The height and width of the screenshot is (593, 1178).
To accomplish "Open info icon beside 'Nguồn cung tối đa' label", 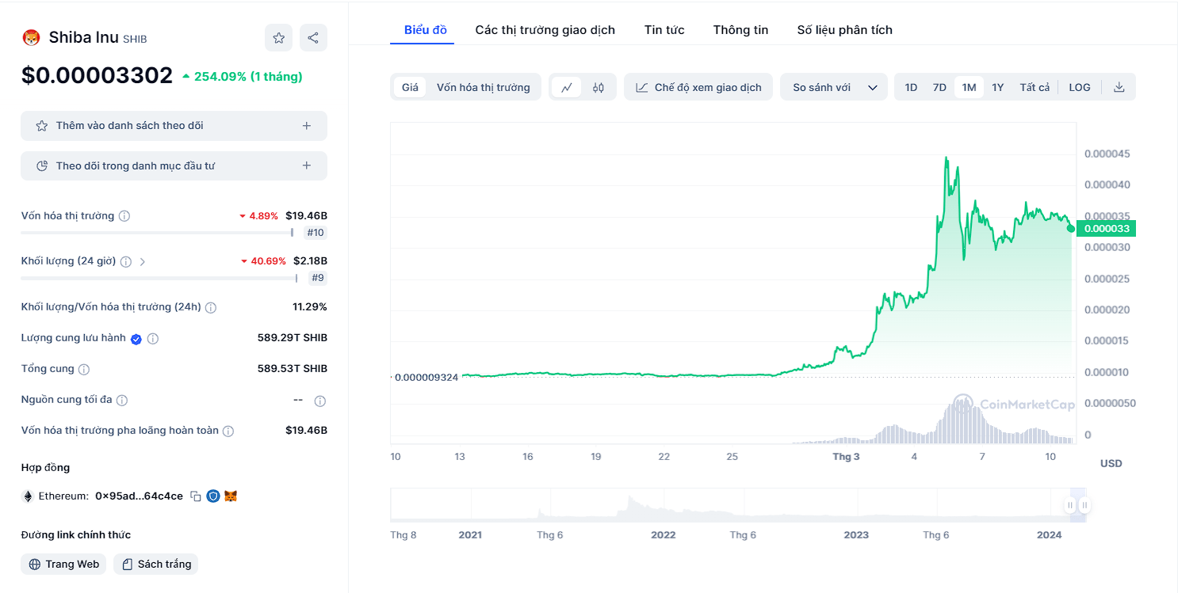I will [122, 401].
